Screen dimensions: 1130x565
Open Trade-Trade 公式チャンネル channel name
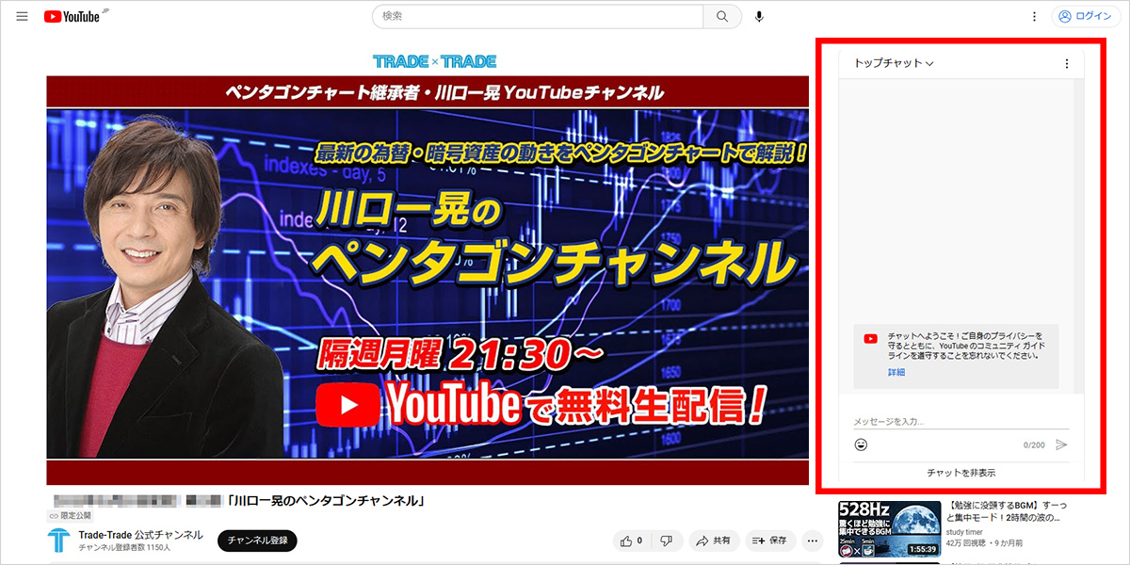tap(141, 535)
